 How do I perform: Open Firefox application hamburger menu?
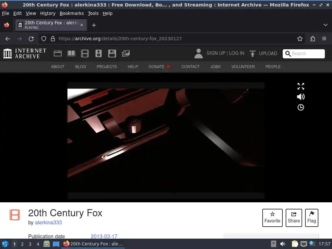coord(324,39)
